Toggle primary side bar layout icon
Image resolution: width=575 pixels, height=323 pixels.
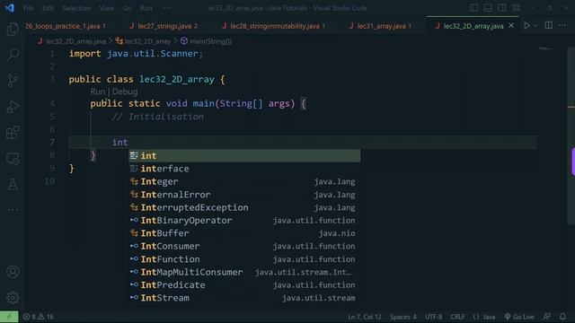(473, 8)
